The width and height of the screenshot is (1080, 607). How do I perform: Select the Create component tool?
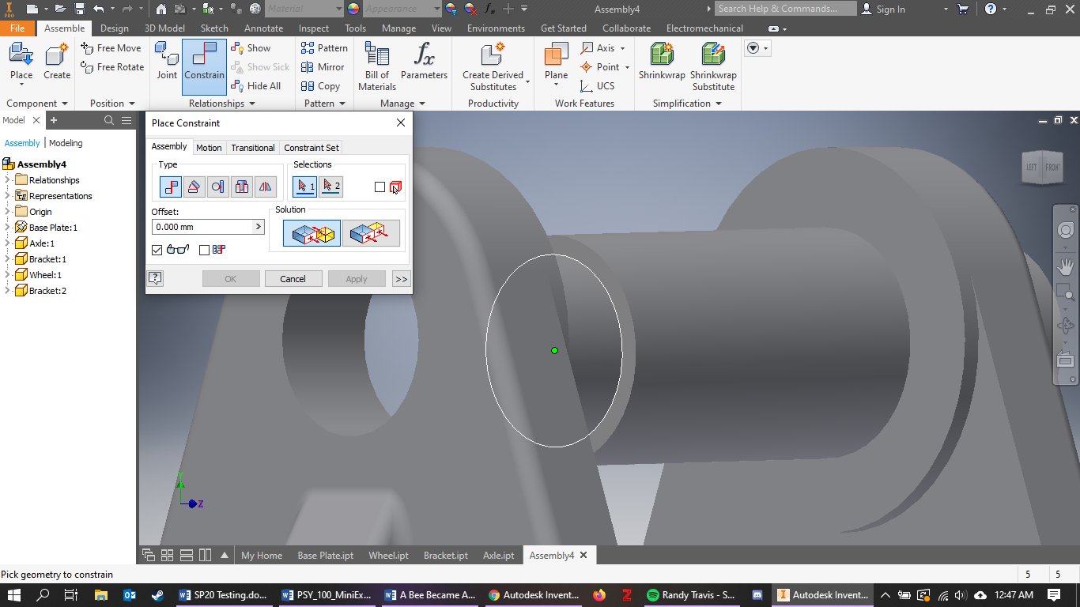click(x=57, y=62)
